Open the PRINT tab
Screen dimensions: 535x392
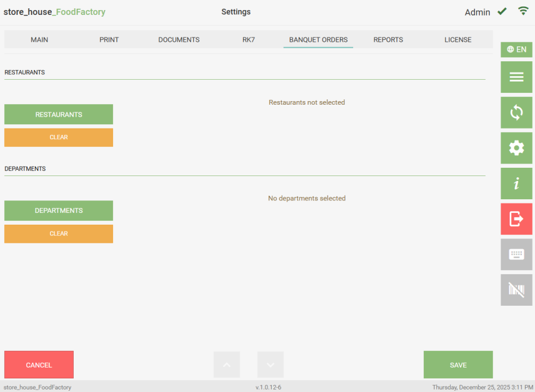[109, 40]
